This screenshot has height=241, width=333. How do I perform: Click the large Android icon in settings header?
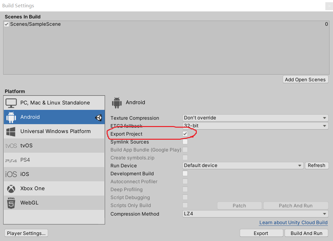(x=117, y=103)
